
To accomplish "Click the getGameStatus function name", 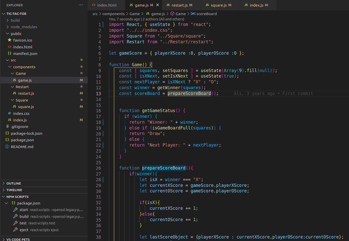I will 158,111.
